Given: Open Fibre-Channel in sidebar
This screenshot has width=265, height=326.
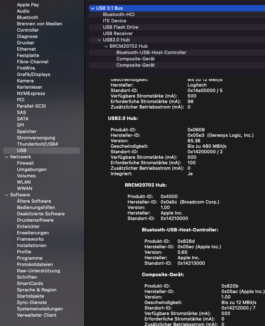Looking at the screenshot, I should tap(33, 62).
